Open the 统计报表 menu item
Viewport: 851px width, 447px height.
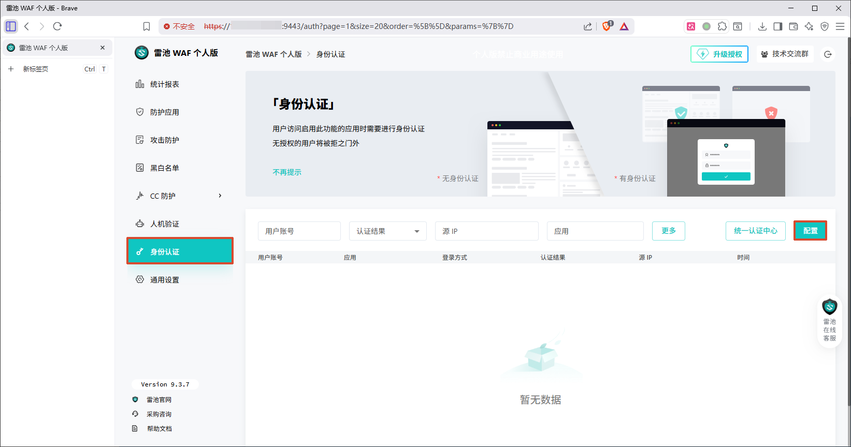[180, 84]
